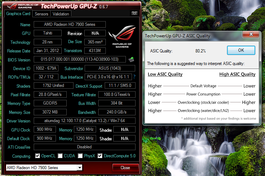
Task: Save the BIOS using the chip icon
Action: click(131, 59)
